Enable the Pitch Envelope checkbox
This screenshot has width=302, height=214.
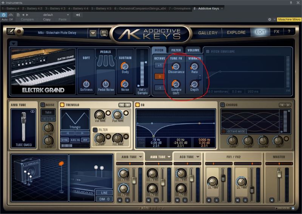coord(208,51)
